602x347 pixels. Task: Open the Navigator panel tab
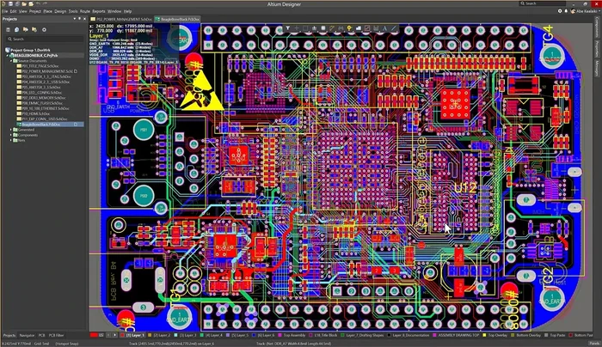[x=28, y=335]
